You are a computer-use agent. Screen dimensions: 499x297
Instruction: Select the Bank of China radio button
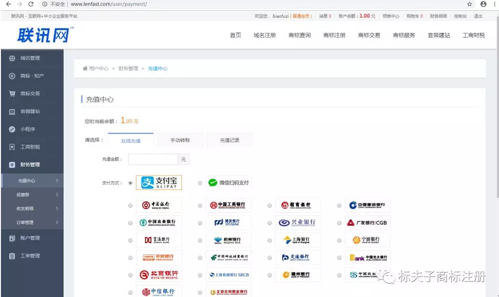point(130,206)
